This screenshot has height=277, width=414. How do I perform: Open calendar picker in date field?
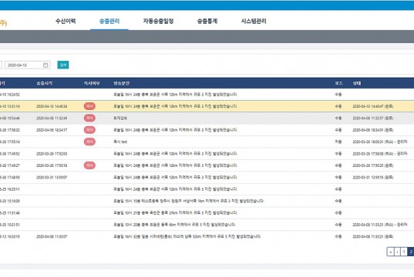pyautogui.click(x=45, y=65)
